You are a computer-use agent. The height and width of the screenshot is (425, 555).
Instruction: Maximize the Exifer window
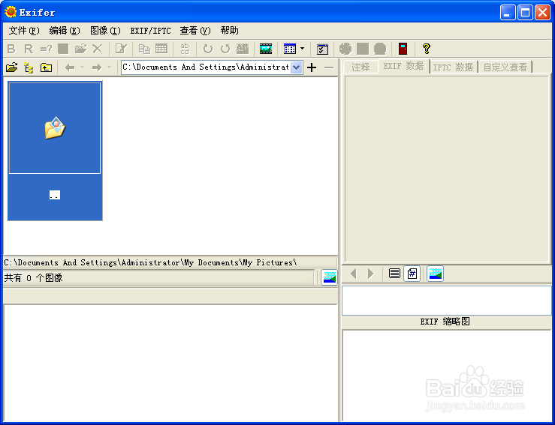pos(525,13)
